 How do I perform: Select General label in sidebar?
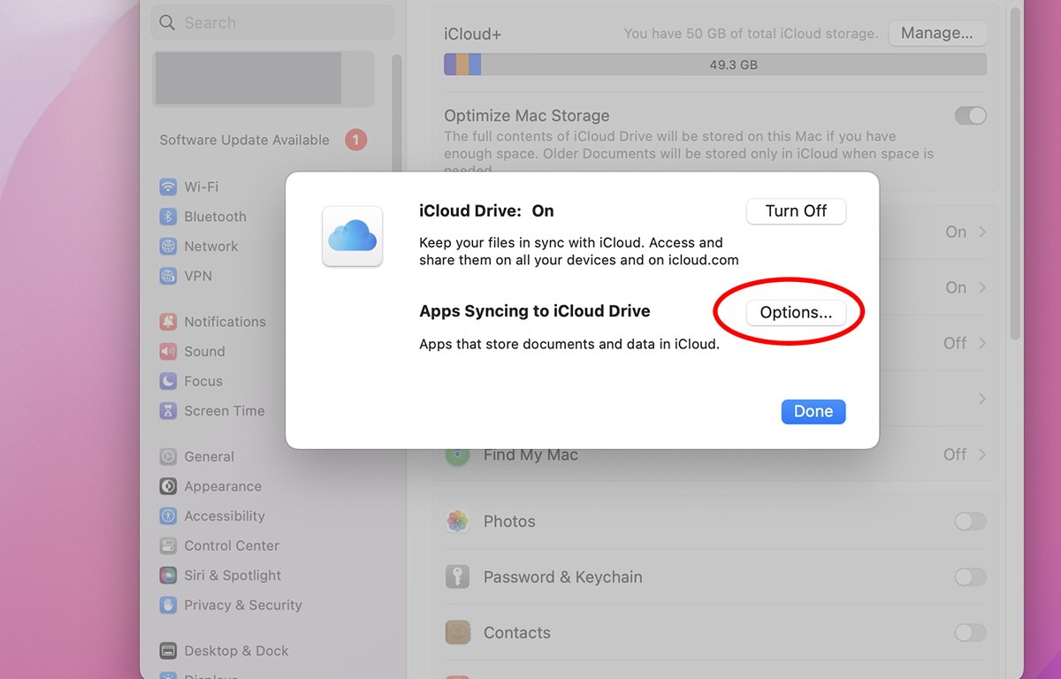(x=209, y=457)
